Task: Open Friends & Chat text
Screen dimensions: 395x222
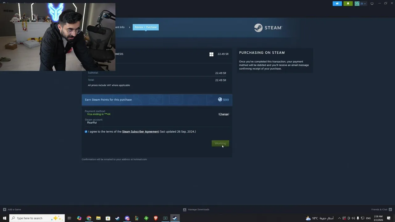Action: (x=379, y=210)
